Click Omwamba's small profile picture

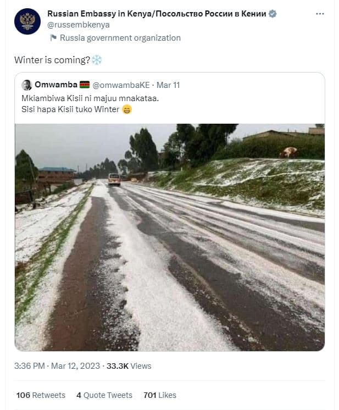pos(26,85)
